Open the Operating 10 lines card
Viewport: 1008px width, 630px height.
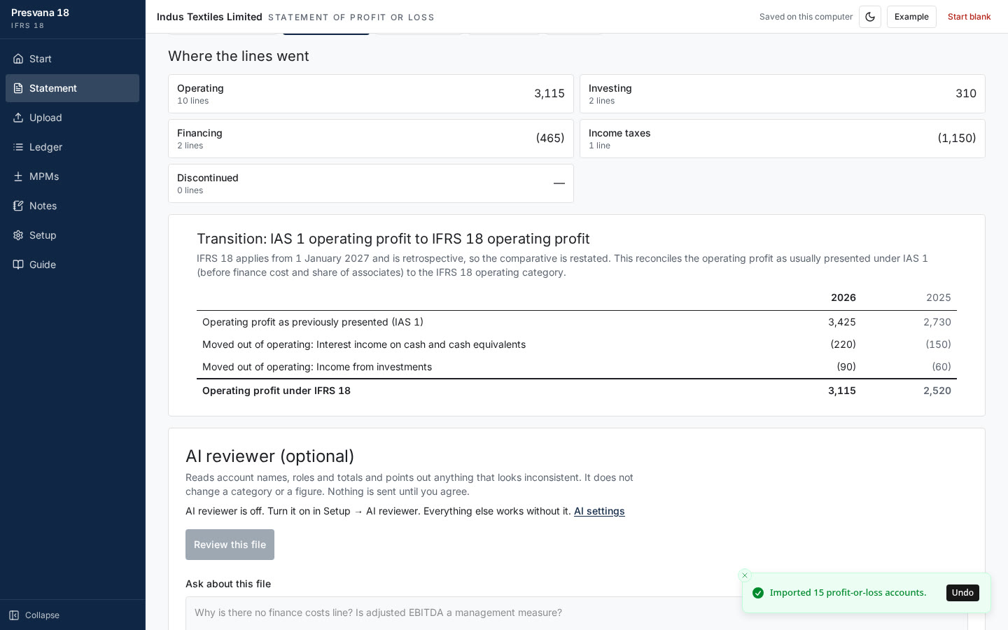[371, 94]
